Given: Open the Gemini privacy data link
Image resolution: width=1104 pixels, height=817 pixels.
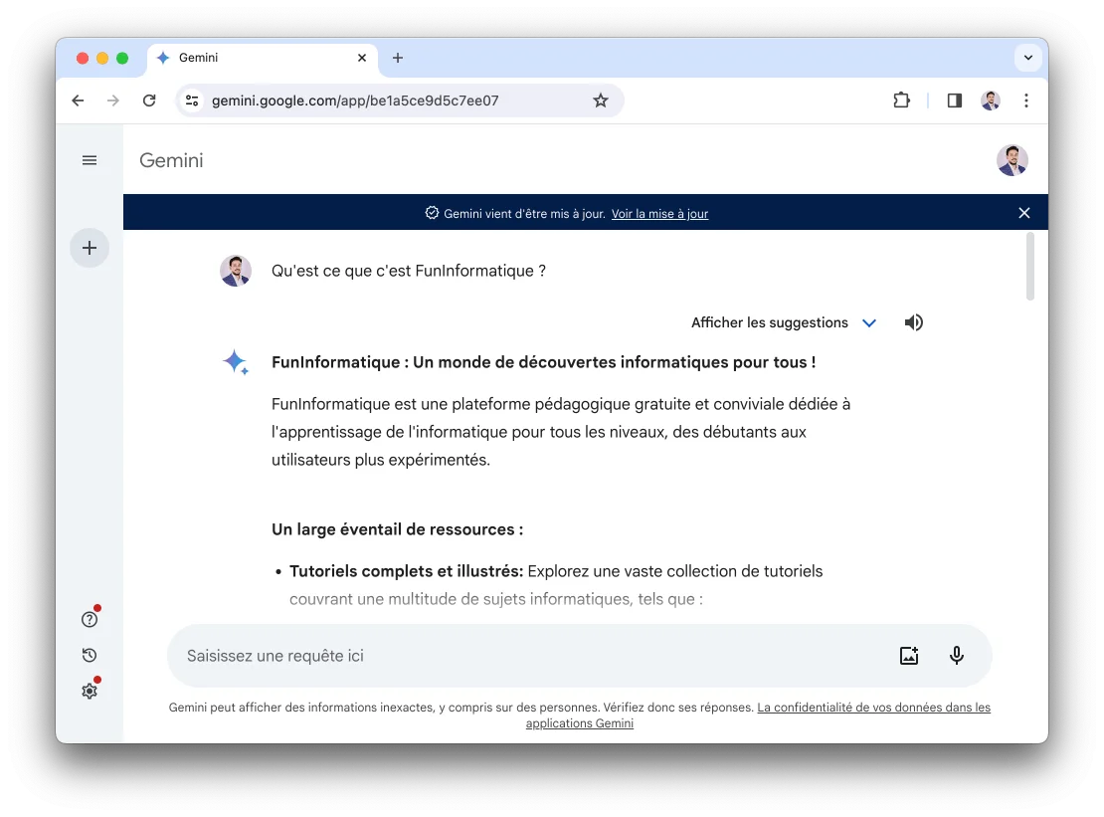Looking at the screenshot, I should (873, 708).
